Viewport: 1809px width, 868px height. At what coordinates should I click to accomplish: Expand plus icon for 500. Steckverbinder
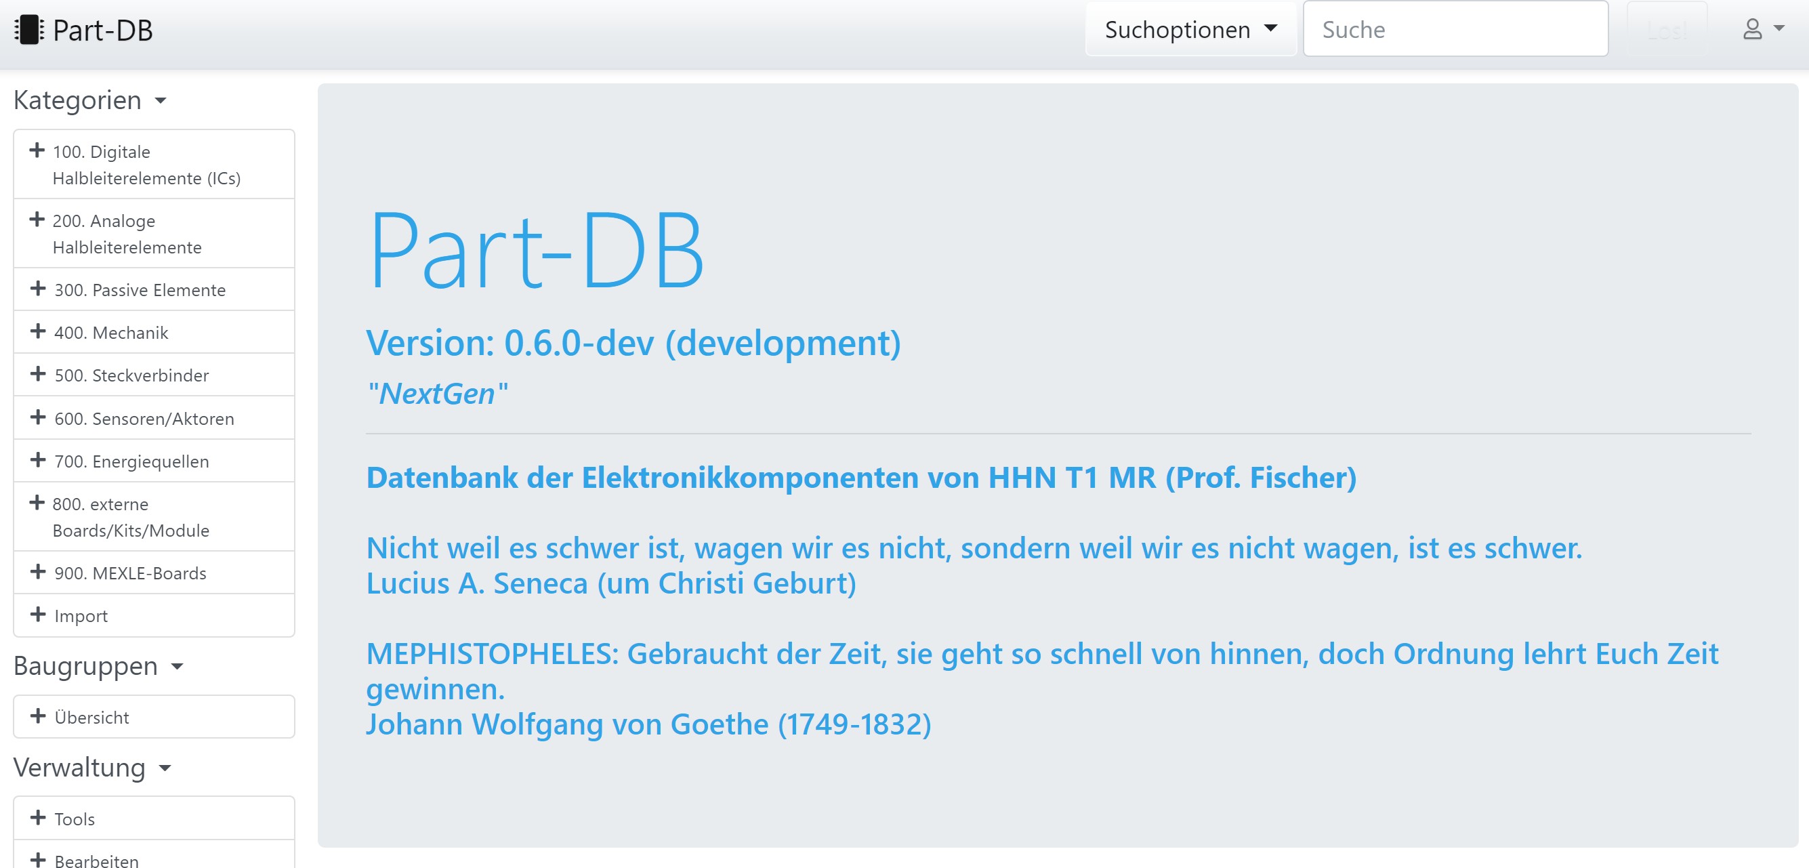[x=38, y=374]
